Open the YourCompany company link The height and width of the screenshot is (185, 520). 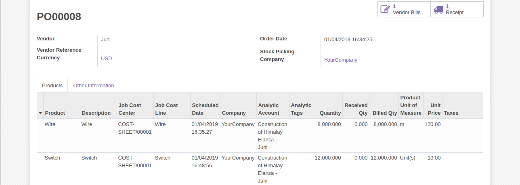click(341, 60)
